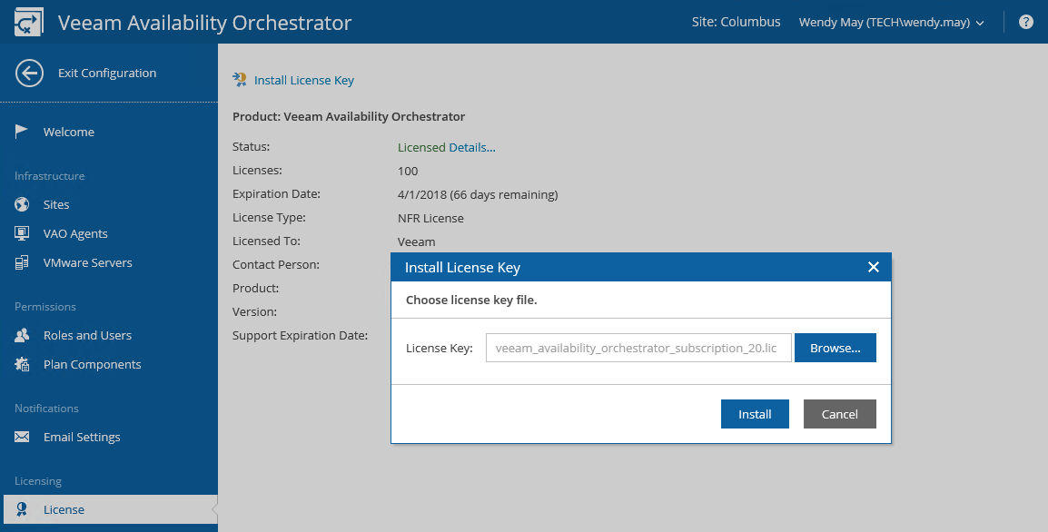Select the License menu item
The width and height of the screenshot is (1048, 532).
point(109,509)
